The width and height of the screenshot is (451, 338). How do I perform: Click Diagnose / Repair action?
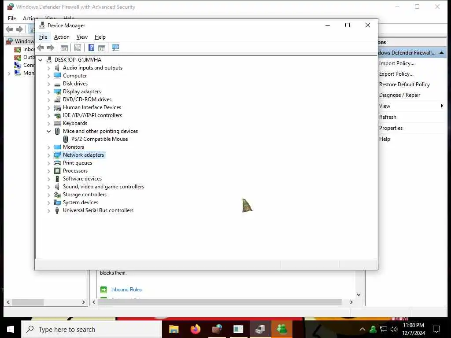pos(399,95)
